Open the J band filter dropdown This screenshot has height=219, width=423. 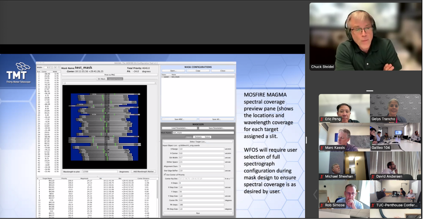[109, 83]
